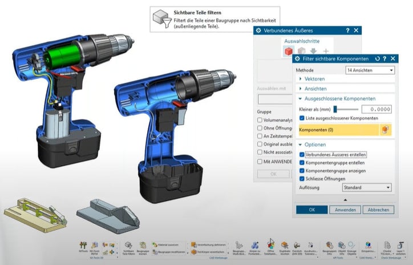Click the Kleiner als slider handle
Viewport: 413px width, 265px height.
(336, 109)
